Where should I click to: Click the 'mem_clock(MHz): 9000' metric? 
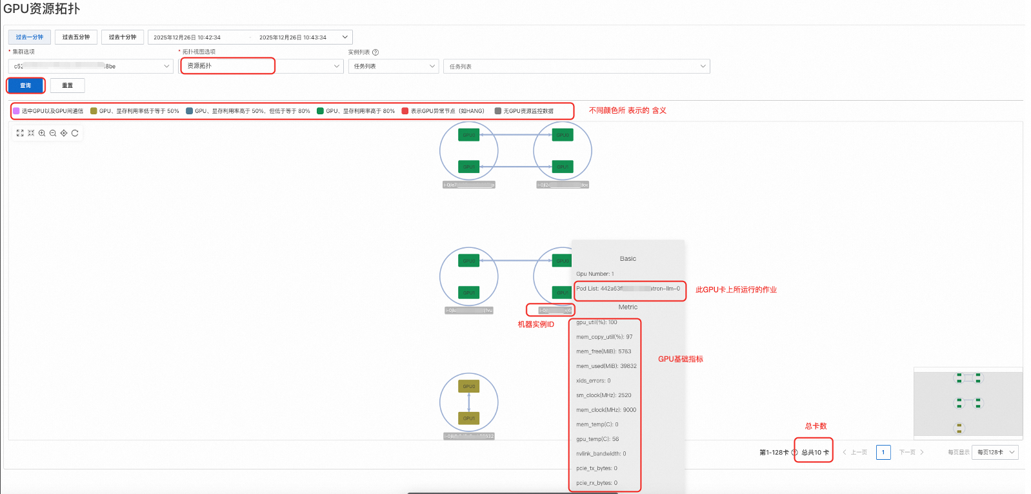coord(606,410)
